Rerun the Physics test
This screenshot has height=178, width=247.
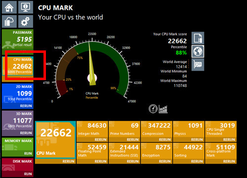coord(197,140)
